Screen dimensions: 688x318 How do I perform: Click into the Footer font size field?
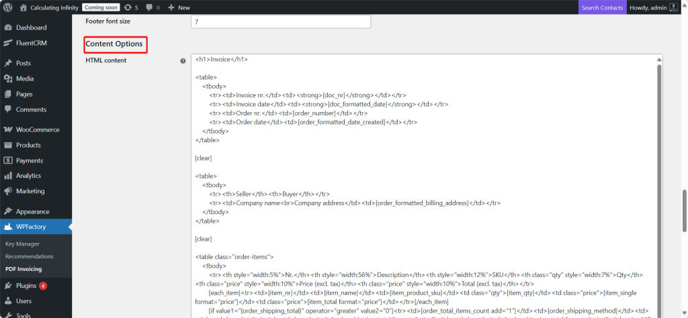pyautogui.click(x=281, y=22)
